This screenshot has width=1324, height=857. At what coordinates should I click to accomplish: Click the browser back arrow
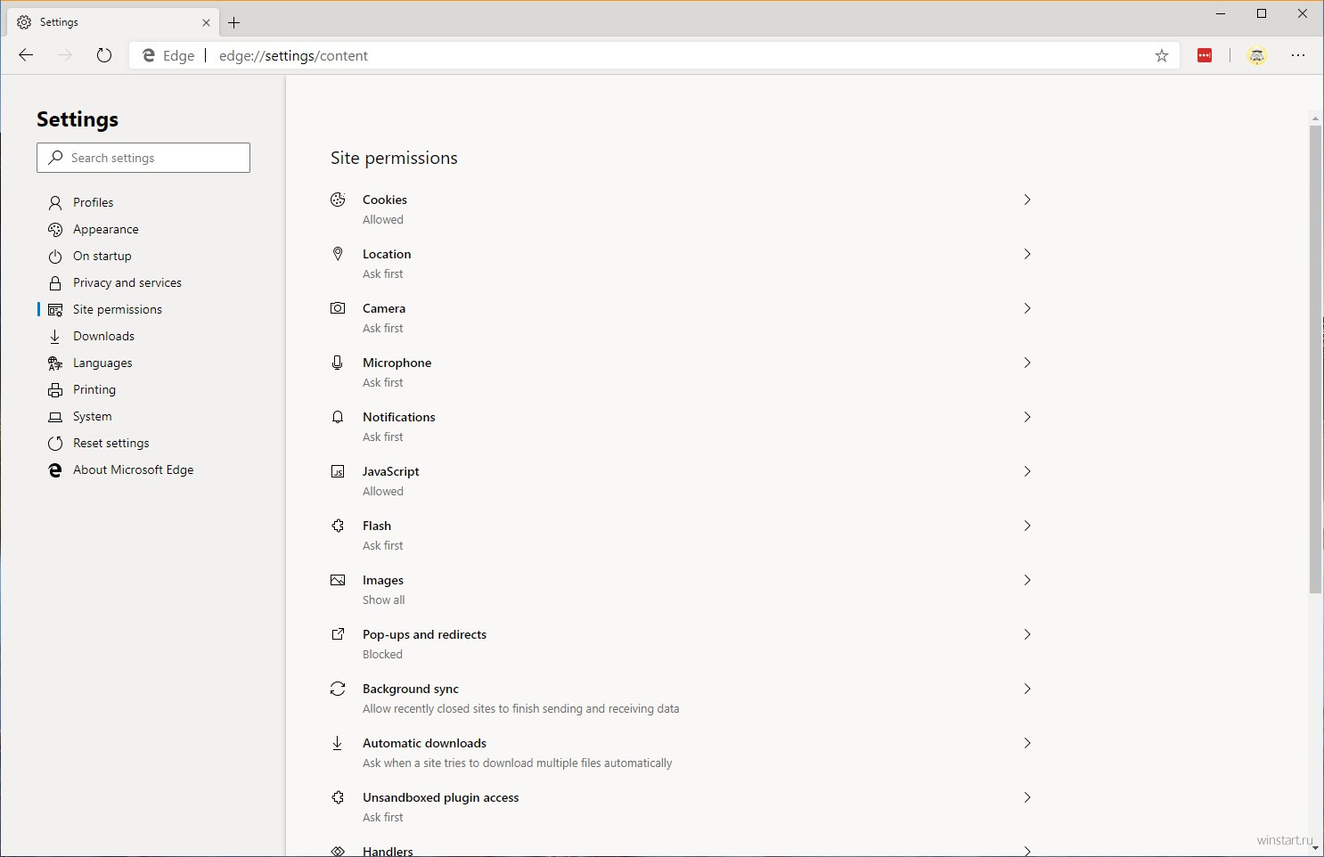26,55
